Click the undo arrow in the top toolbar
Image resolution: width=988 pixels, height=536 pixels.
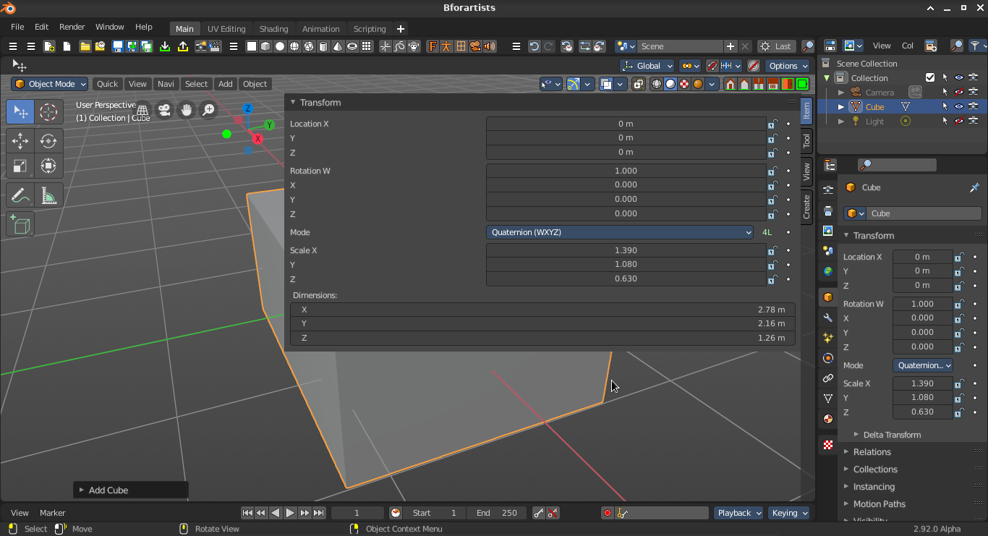[534, 46]
